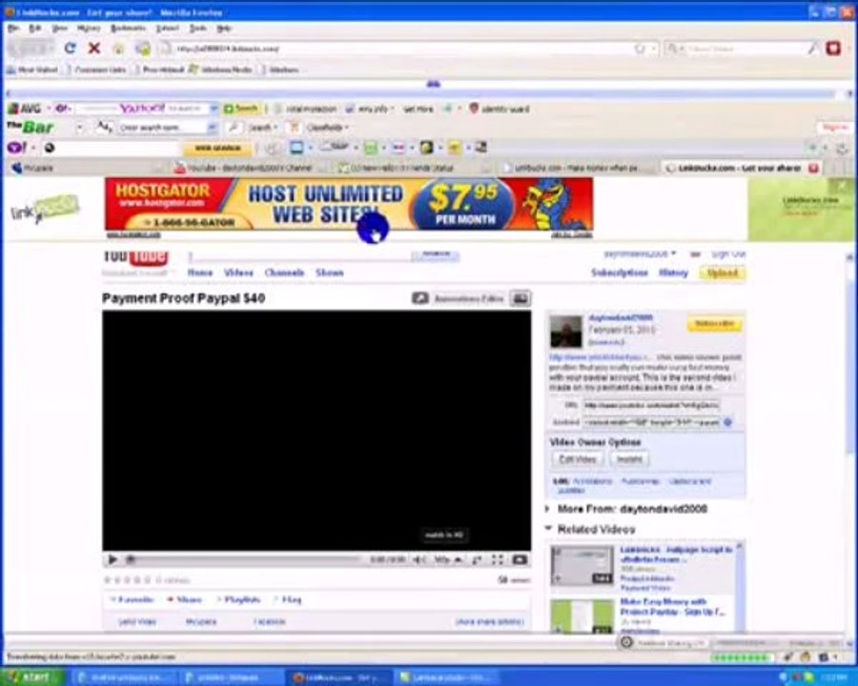Open the video quality dropdown in the player
The image size is (858, 686).
point(446,559)
